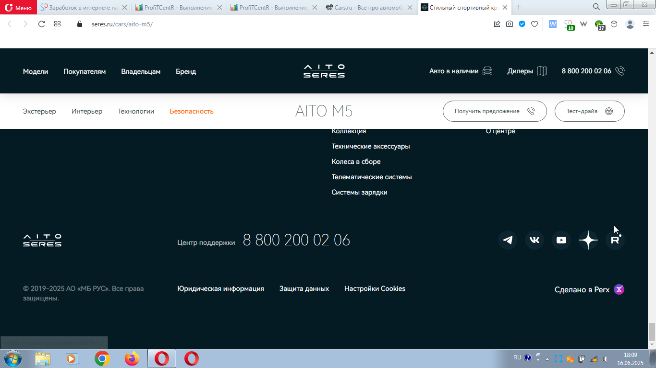Open the browser profile avatar

pyautogui.click(x=630, y=24)
